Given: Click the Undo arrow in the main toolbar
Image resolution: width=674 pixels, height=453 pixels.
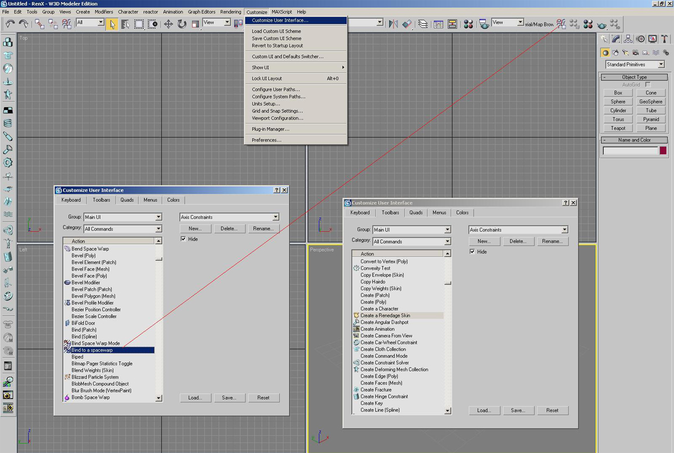Looking at the screenshot, I should [x=10, y=24].
